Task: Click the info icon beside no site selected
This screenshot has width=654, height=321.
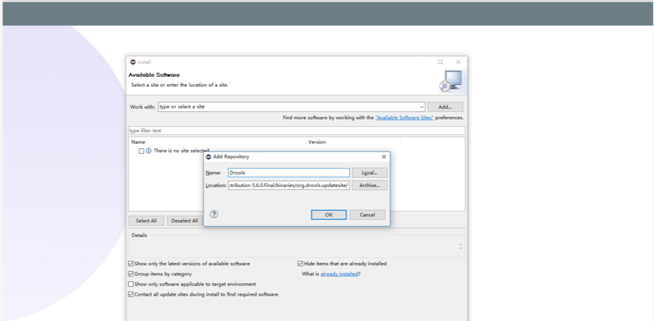Action: [x=149, y=151]
